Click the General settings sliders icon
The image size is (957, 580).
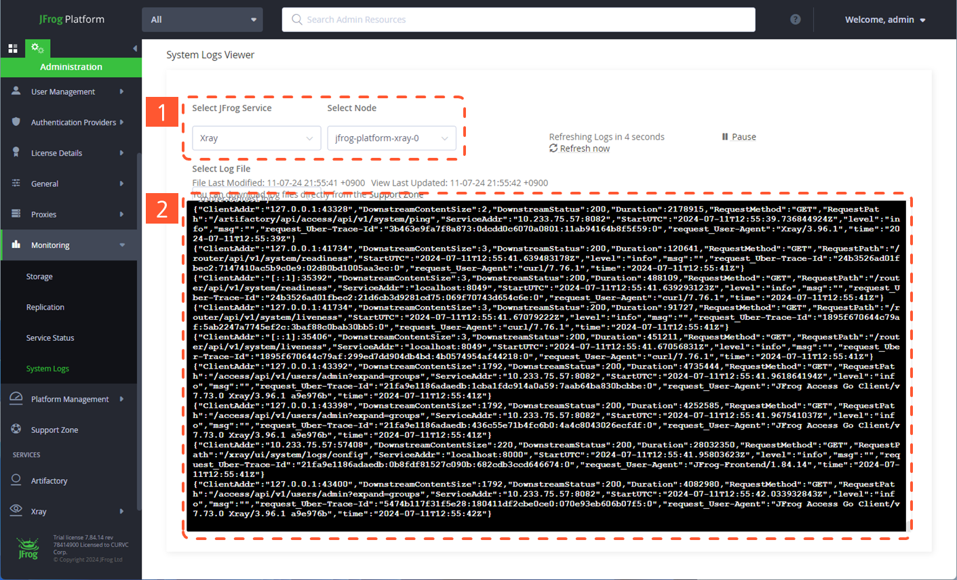tap(16, 183)
